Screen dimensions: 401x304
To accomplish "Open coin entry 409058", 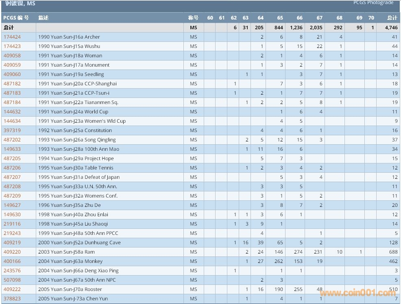I will pos(12,56).
